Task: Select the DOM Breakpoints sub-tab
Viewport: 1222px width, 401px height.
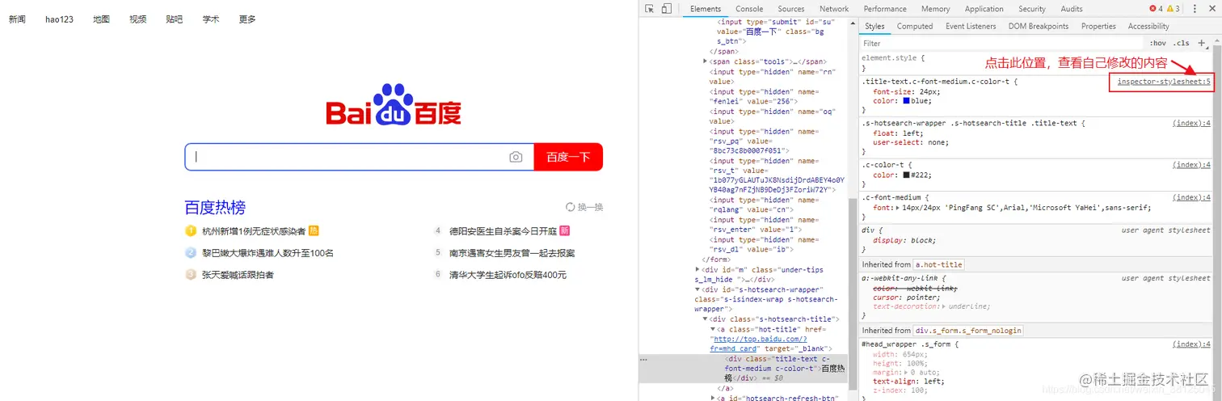Action: point(1039,26)
